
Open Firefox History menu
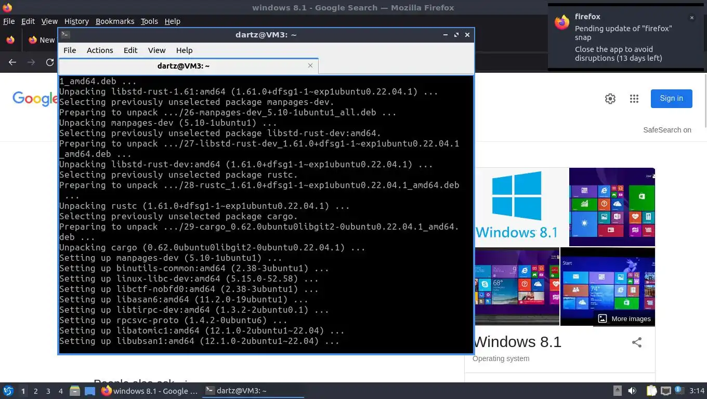76,21
